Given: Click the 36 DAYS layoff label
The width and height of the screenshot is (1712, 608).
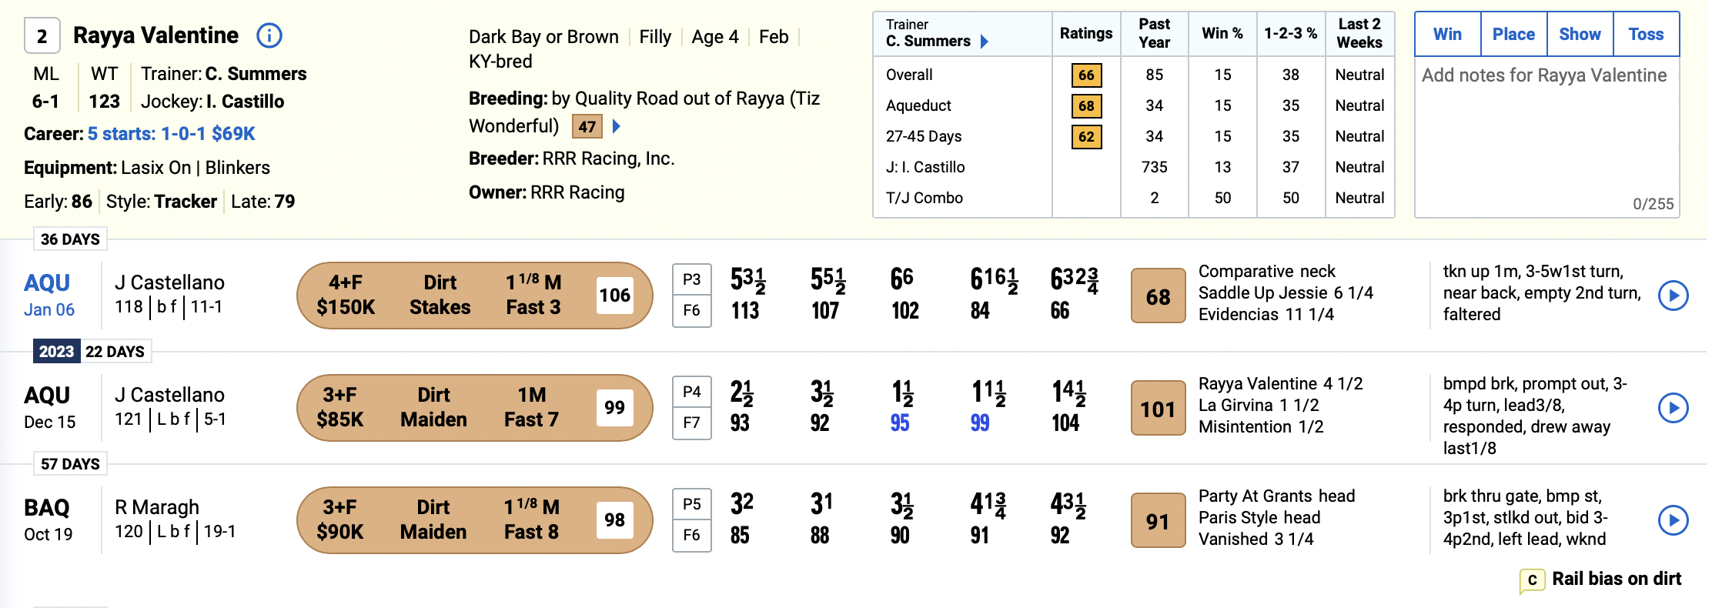Looking at the screenshot, I should (70, 239).
